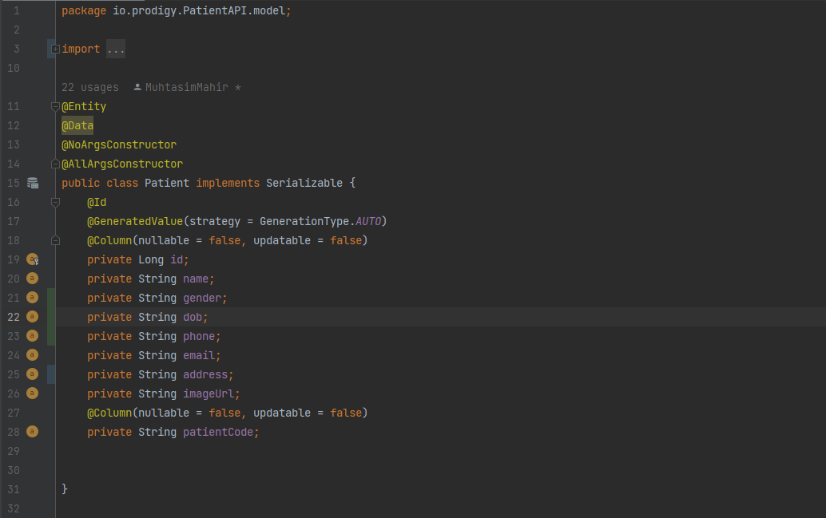Click line number 22 in the gutter
This screenshot has height=518, width=826.
pos(14,318)
